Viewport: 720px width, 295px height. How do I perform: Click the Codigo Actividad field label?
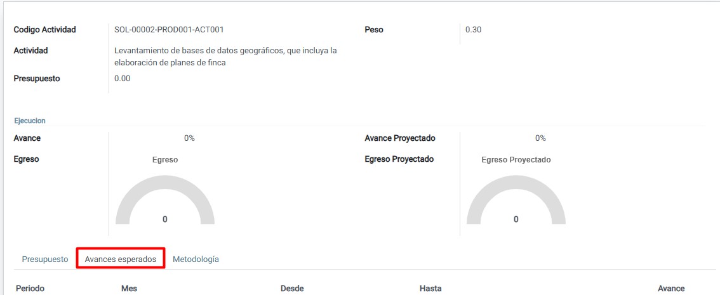[x=44, y=30]
